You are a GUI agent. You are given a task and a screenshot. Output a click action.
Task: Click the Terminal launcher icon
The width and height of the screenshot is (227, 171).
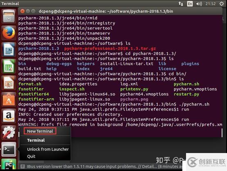click(x=9, y=149)
